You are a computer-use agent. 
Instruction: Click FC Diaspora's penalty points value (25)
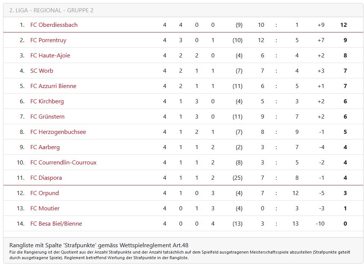[237, 178]
